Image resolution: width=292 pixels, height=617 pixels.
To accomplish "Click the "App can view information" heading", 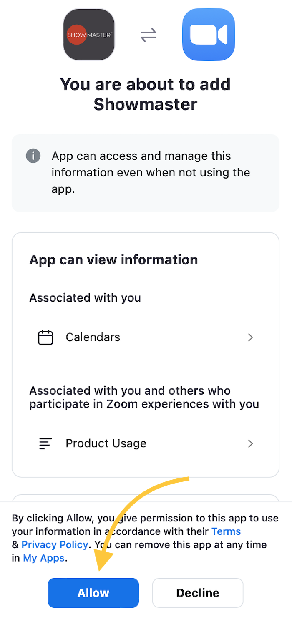I will (113, 259).
